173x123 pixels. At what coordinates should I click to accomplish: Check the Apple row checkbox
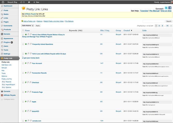tap(23, 102)
